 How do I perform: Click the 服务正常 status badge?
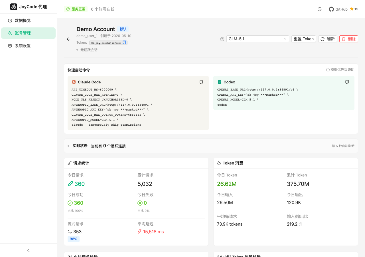(76, 9)
